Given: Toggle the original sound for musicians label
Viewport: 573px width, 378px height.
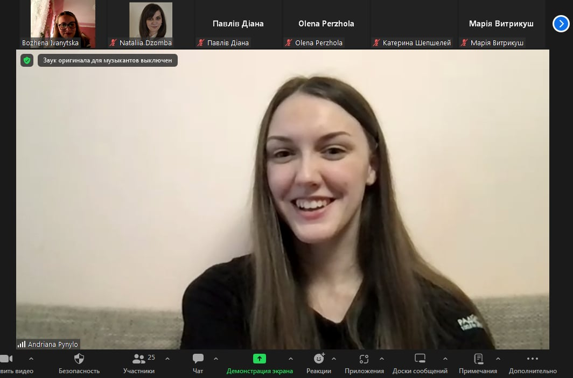Looking at the screenshot, I should pyautogui.click(x=107, y=60).
